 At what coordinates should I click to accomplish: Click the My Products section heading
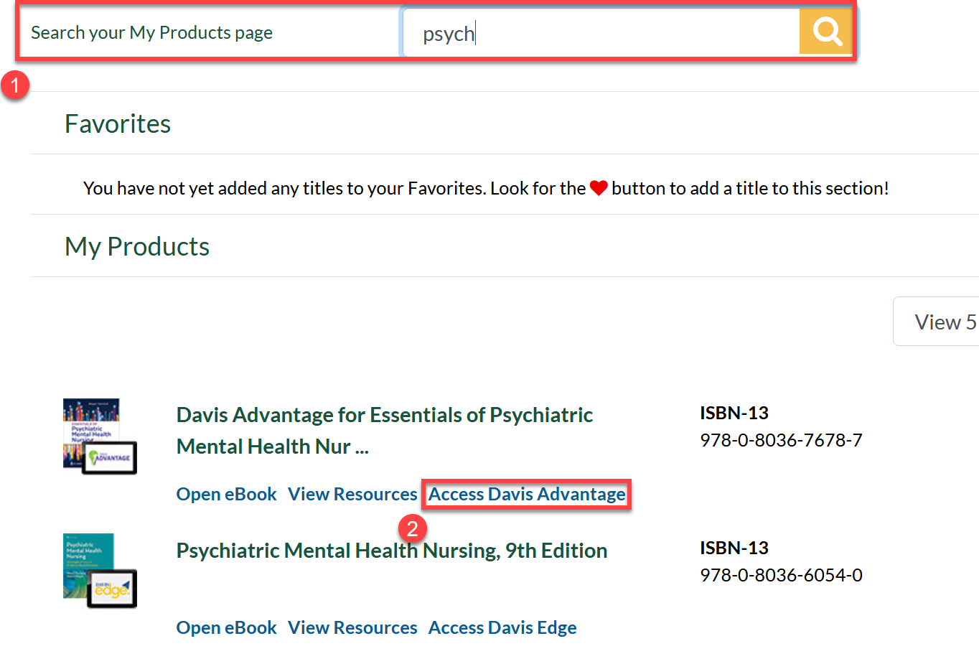(x=136, y=246)
